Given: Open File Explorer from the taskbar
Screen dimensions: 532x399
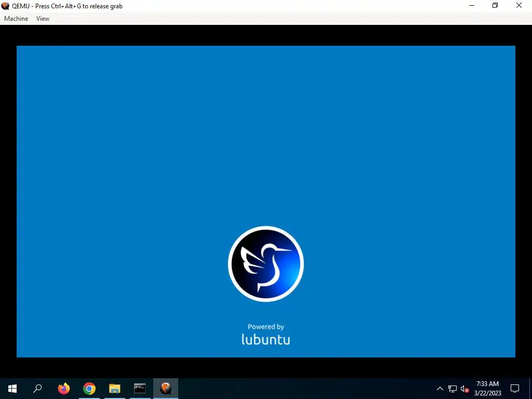Looking at the screenshot, I should click(x=115, y=389).
